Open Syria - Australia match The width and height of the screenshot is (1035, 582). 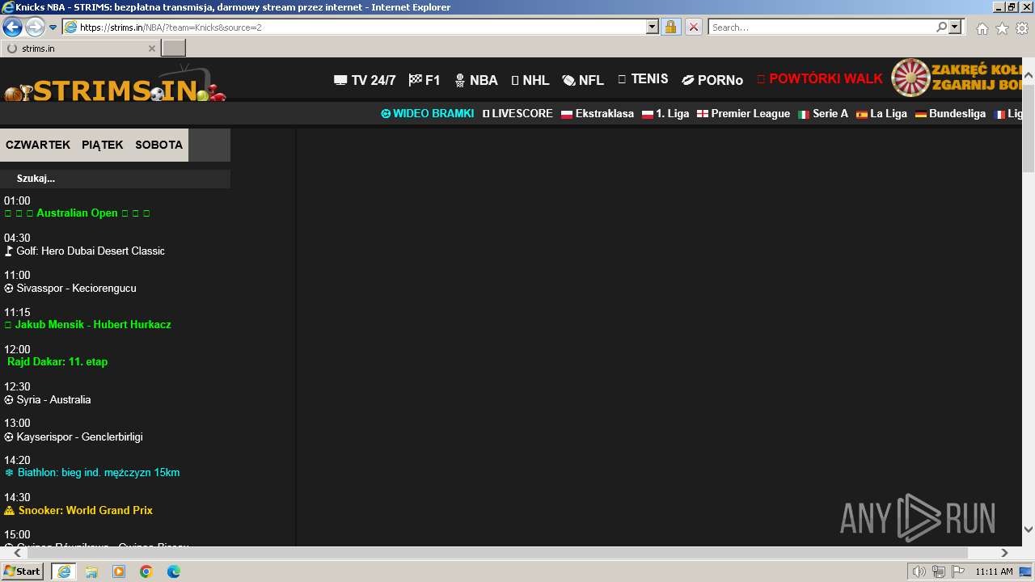[x=48, y=399]
